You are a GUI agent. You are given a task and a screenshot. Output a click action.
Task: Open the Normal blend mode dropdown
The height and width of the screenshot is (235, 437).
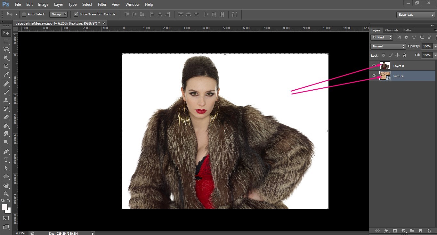[388, 46]
